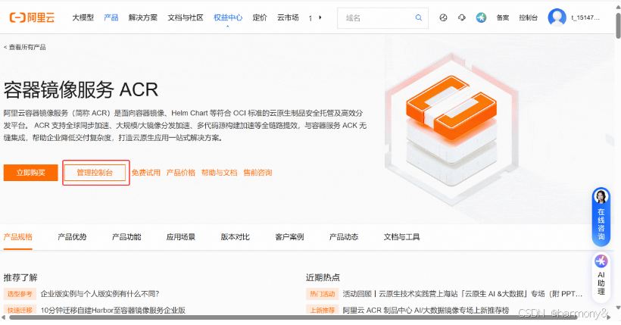Viewport: 621px width, 325px height.
Task: Open the 文档与社区 nav menu
Action: (x=186, y=17)
